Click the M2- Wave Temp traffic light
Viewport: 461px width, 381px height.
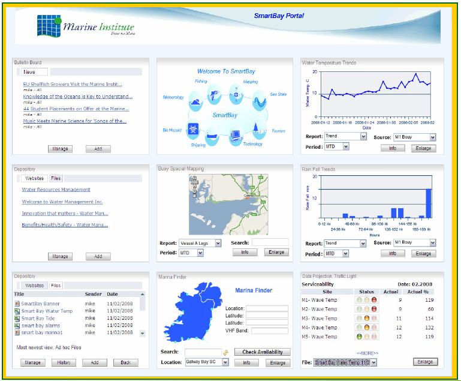[366, 309]
